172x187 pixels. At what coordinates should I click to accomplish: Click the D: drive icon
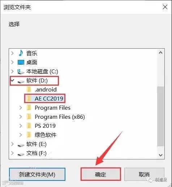tap(21, 82)
